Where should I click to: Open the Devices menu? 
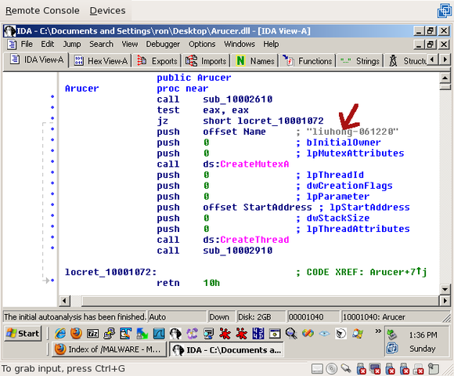pyautogui.click(x=107, y=10)
